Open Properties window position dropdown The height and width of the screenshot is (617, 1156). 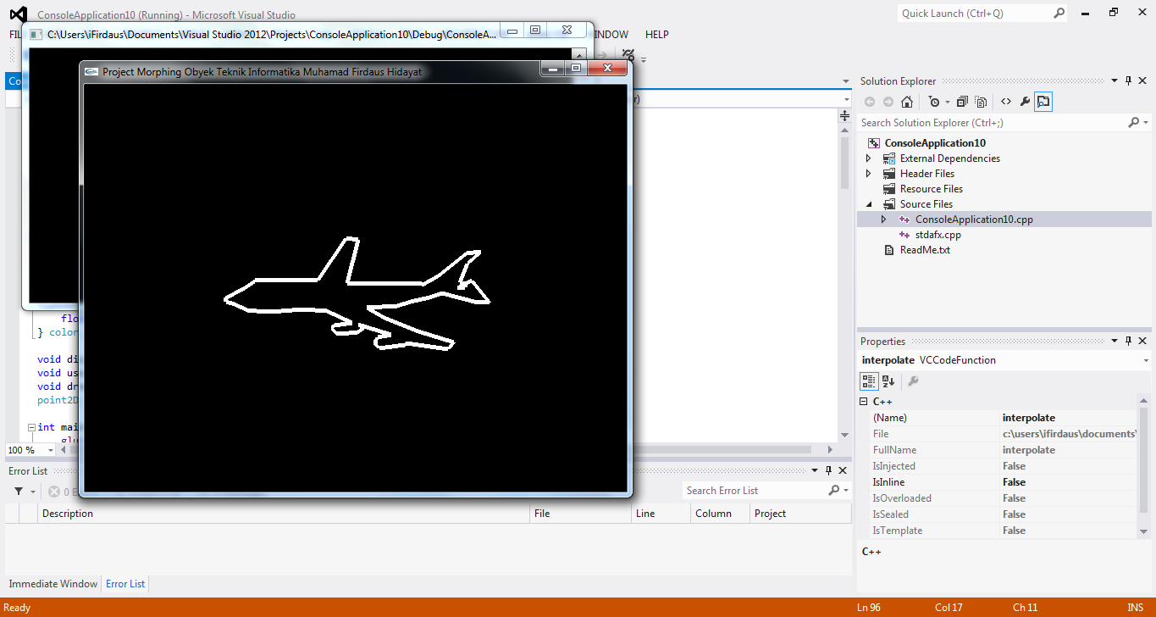[1114, 342]
